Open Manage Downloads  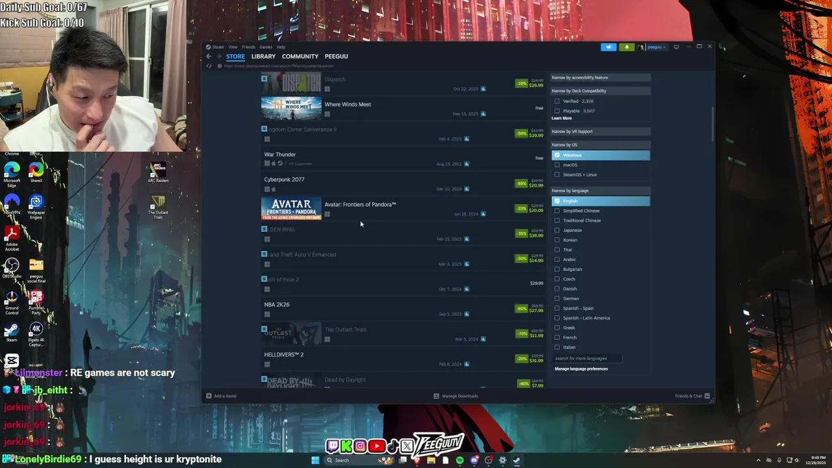(456, 396)
